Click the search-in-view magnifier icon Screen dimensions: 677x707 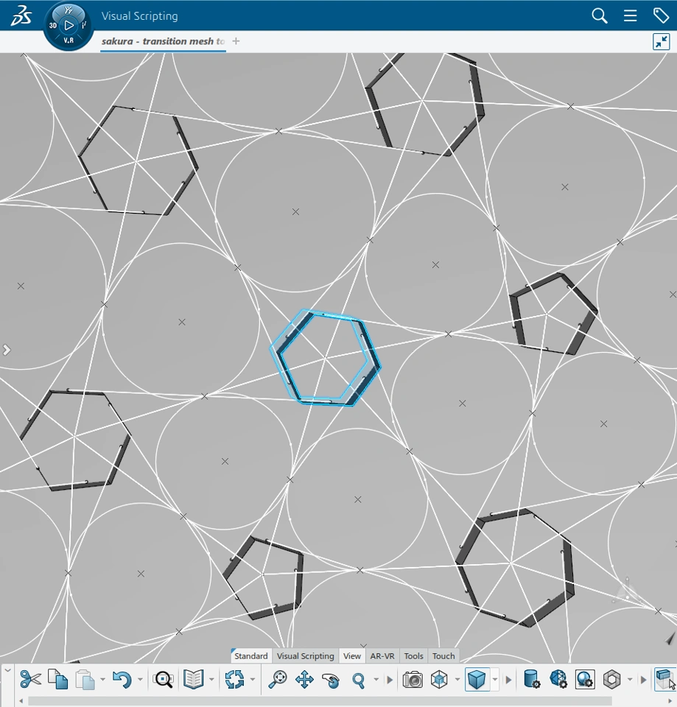(x=163, y=680)
